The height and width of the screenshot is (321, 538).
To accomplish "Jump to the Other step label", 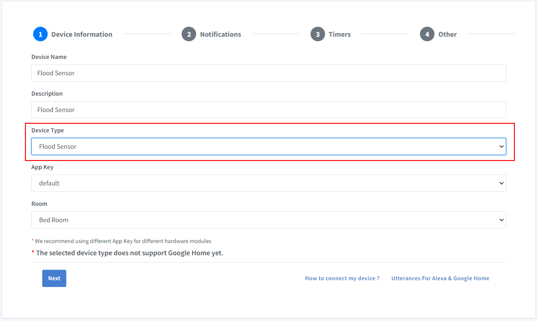I will tap(447, 34).
